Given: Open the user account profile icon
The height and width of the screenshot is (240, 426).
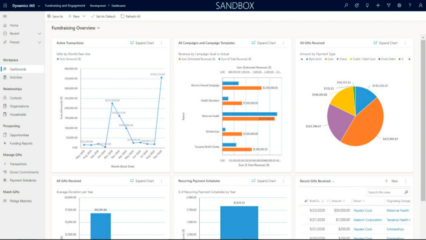Looking at the screenshot, I should pyautogui.click(x=420, y=5).
